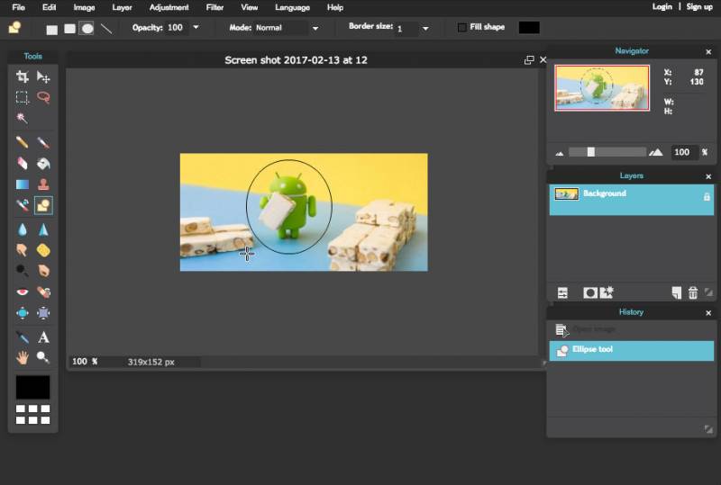The width and height of the screenshot is (721, 485).
Task: Choose the Bloat tool
Action: pyautogui.click(x=22, y=313)
